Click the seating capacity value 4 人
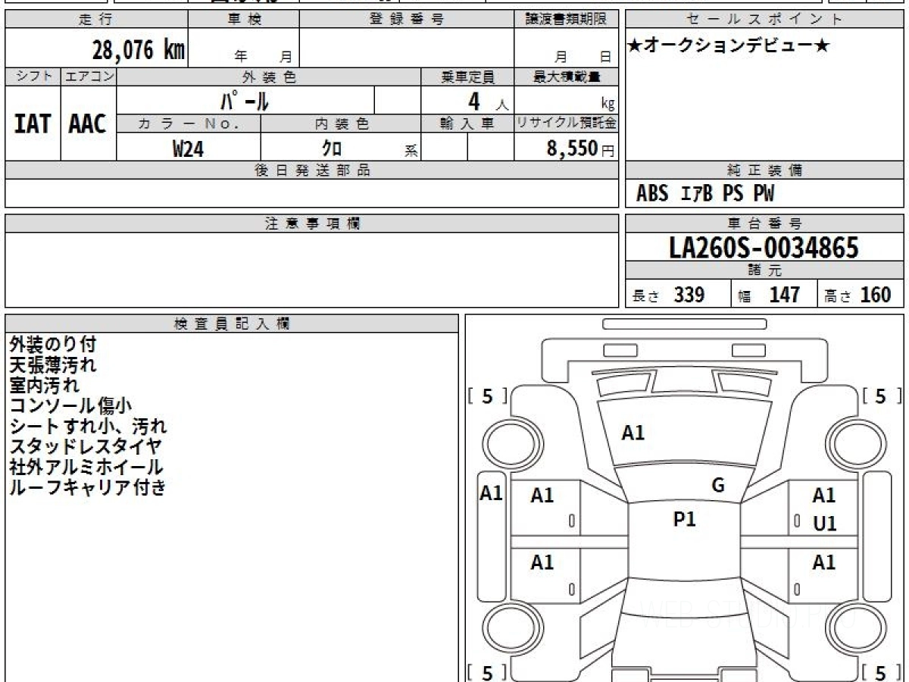 point(488,102)
